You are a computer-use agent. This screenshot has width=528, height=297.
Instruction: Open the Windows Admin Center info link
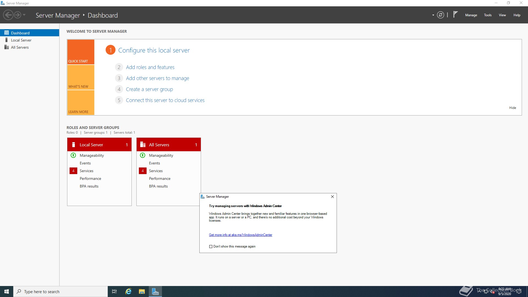pos(241,235)
